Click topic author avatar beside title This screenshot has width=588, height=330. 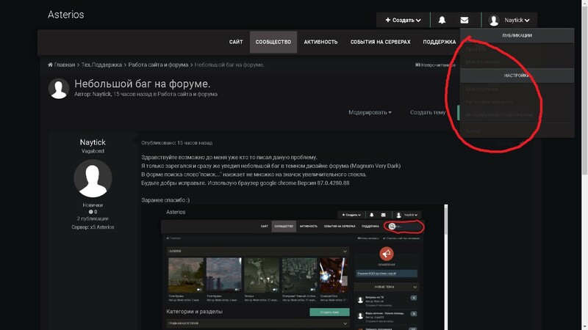(59, 89)
